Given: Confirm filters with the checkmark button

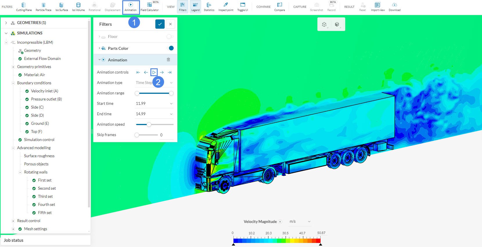Looking at the screenshot, I should click(x=160, y=24).
